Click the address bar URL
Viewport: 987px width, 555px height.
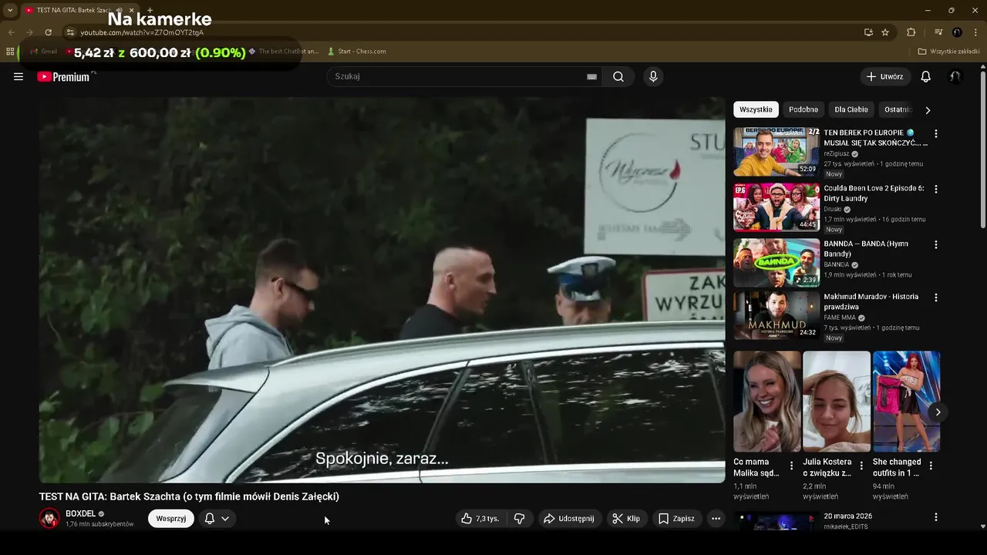click(x=142, y=32)
